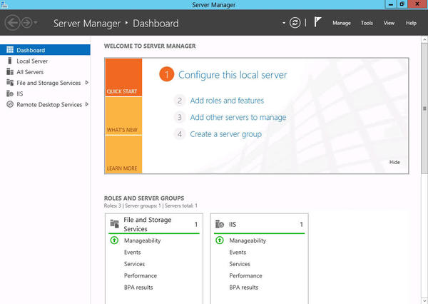
Task: Hide the welcome panel
Action: tap(394, 162)
